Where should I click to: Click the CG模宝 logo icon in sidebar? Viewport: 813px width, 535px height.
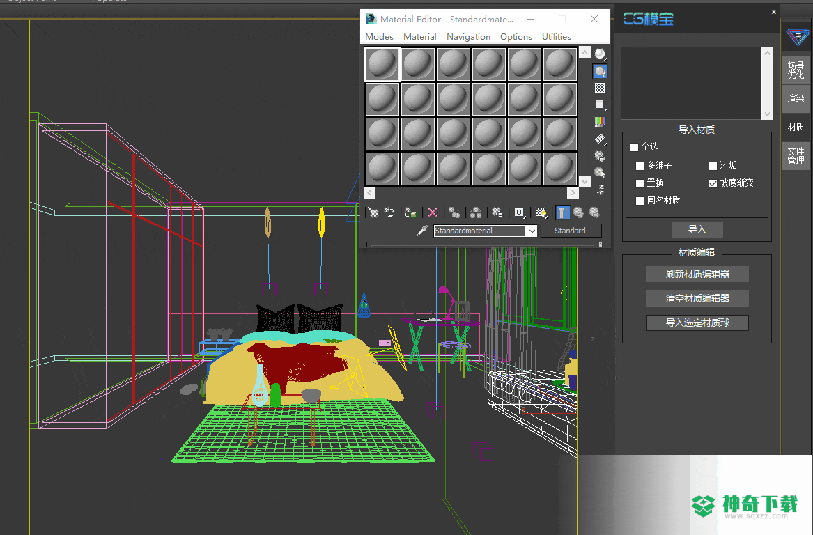click(797, 37)
